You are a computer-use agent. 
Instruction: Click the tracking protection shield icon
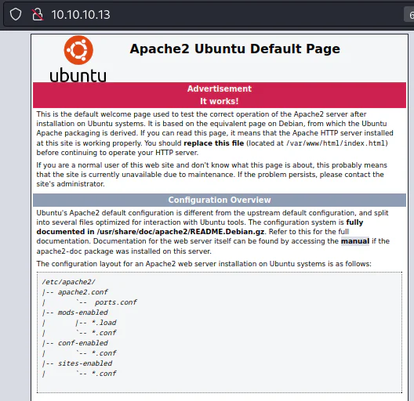[x=16, y=14]
